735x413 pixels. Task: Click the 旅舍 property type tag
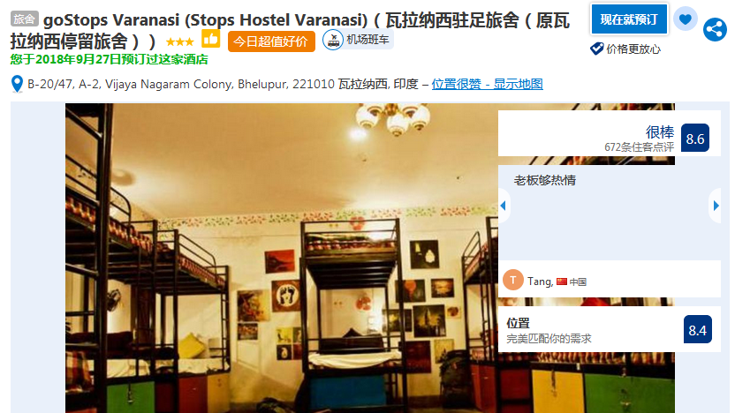click(25, 19)
